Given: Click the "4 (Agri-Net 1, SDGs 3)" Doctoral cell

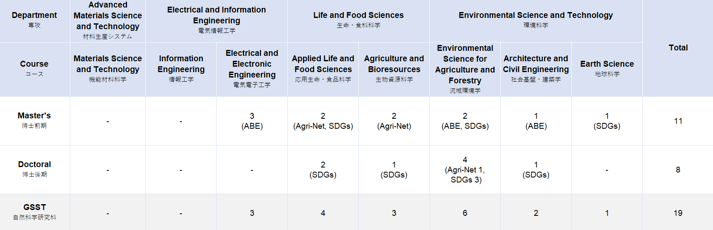Looking at the screenshot, I should (x=465, y=170).
